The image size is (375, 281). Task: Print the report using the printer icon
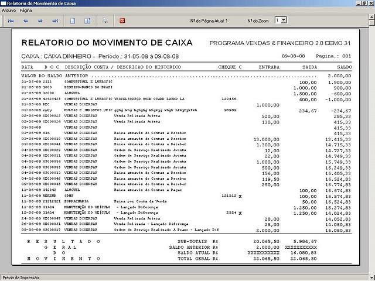(105, 20)
